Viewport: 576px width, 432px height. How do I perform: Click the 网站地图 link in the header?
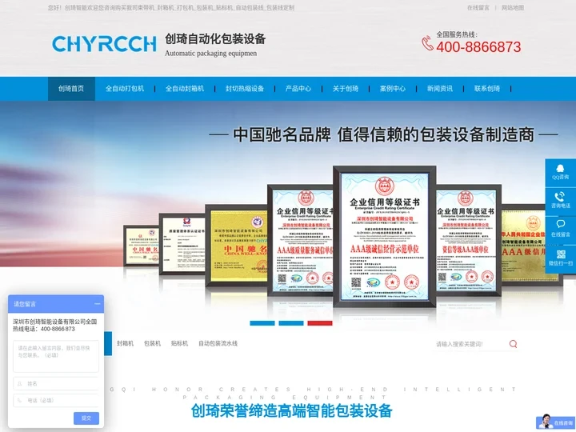513,8
